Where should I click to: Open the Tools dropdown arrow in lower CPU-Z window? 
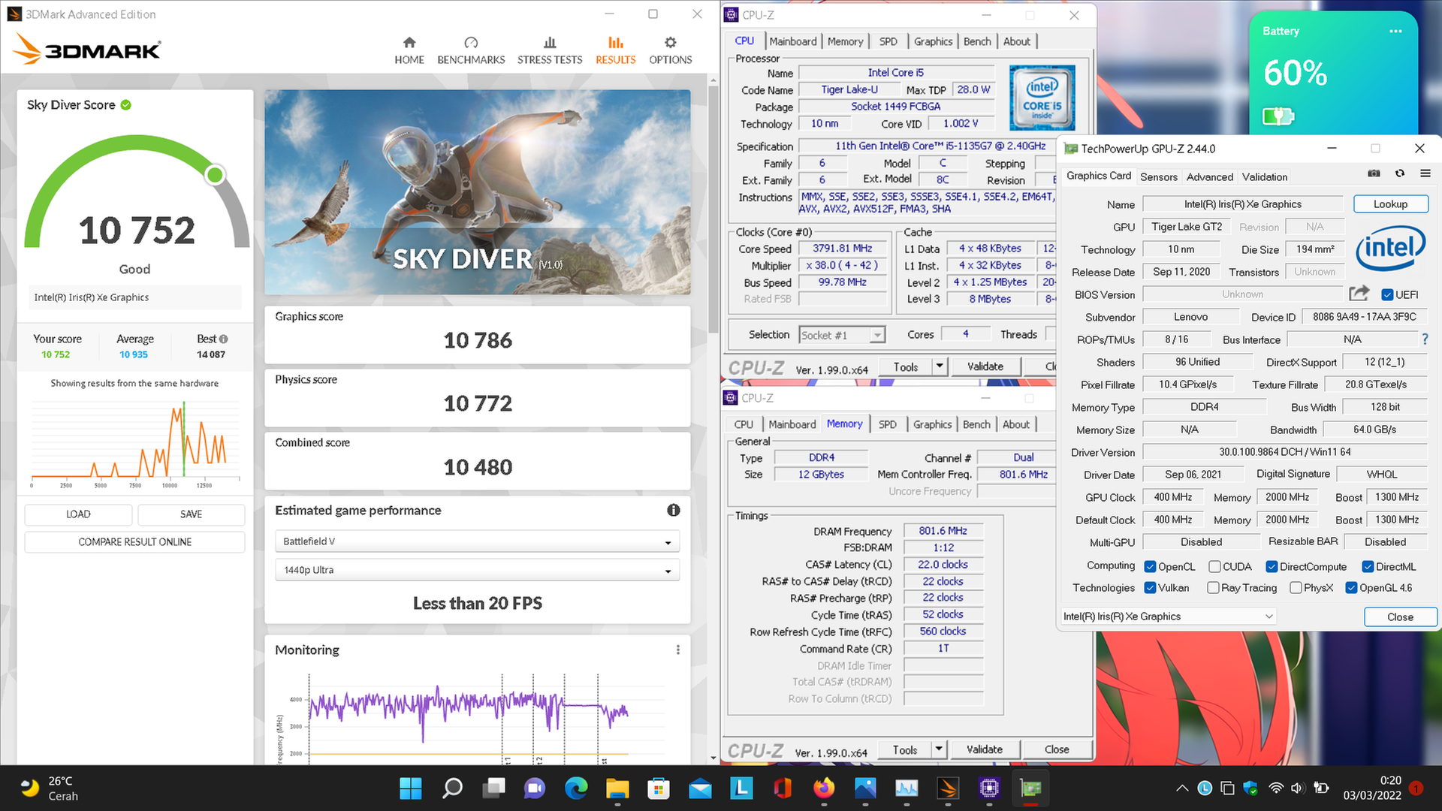point(938,749)
